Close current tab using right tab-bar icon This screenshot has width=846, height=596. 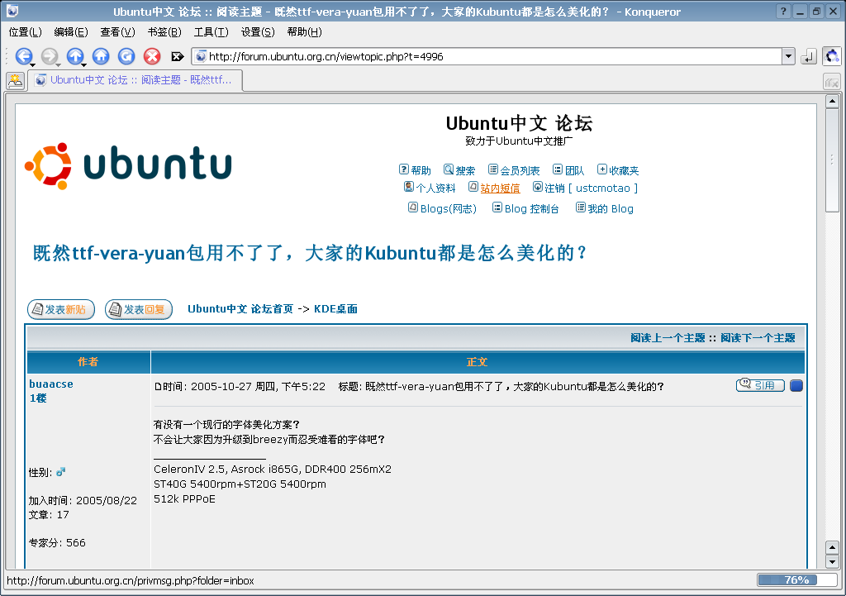[x=831, y=82]
